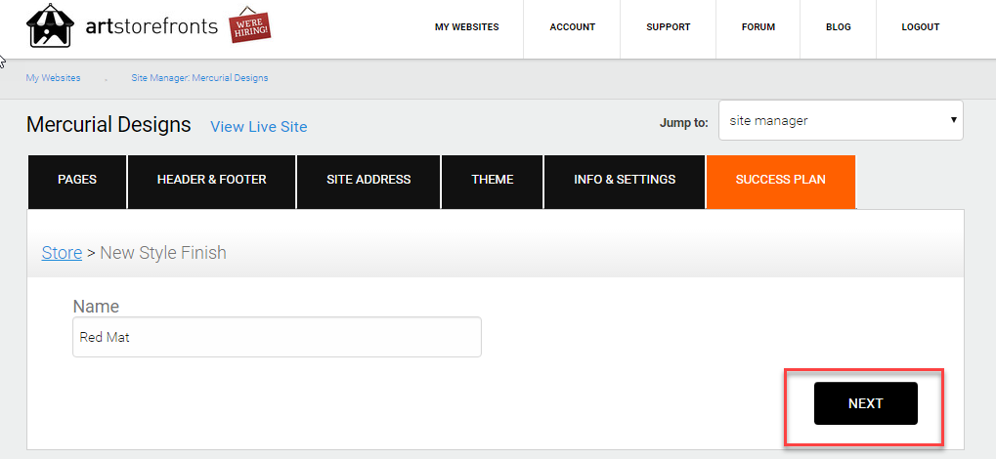
Task: Click the My Websites breadcrumb link
Action: click(54, 78)
